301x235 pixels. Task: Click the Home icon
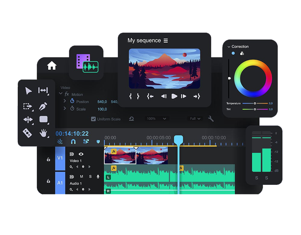click(52, 65)
